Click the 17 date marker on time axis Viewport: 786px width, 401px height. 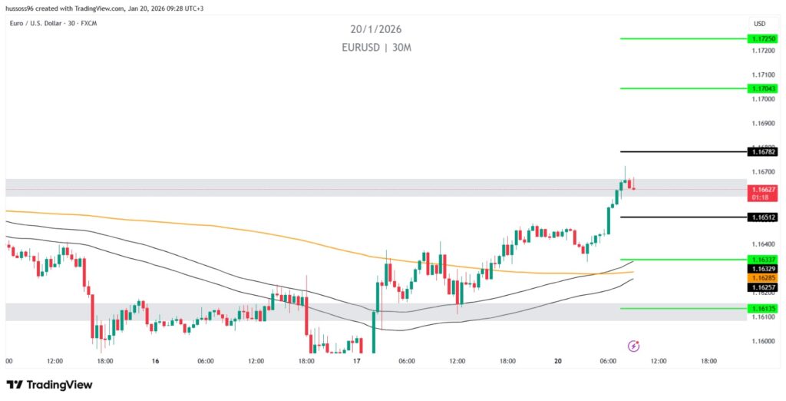click(x=357, y=360)
